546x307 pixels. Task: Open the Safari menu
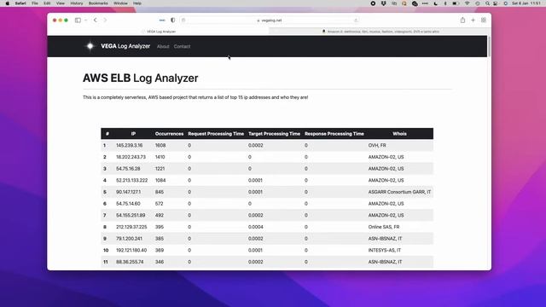20,3
